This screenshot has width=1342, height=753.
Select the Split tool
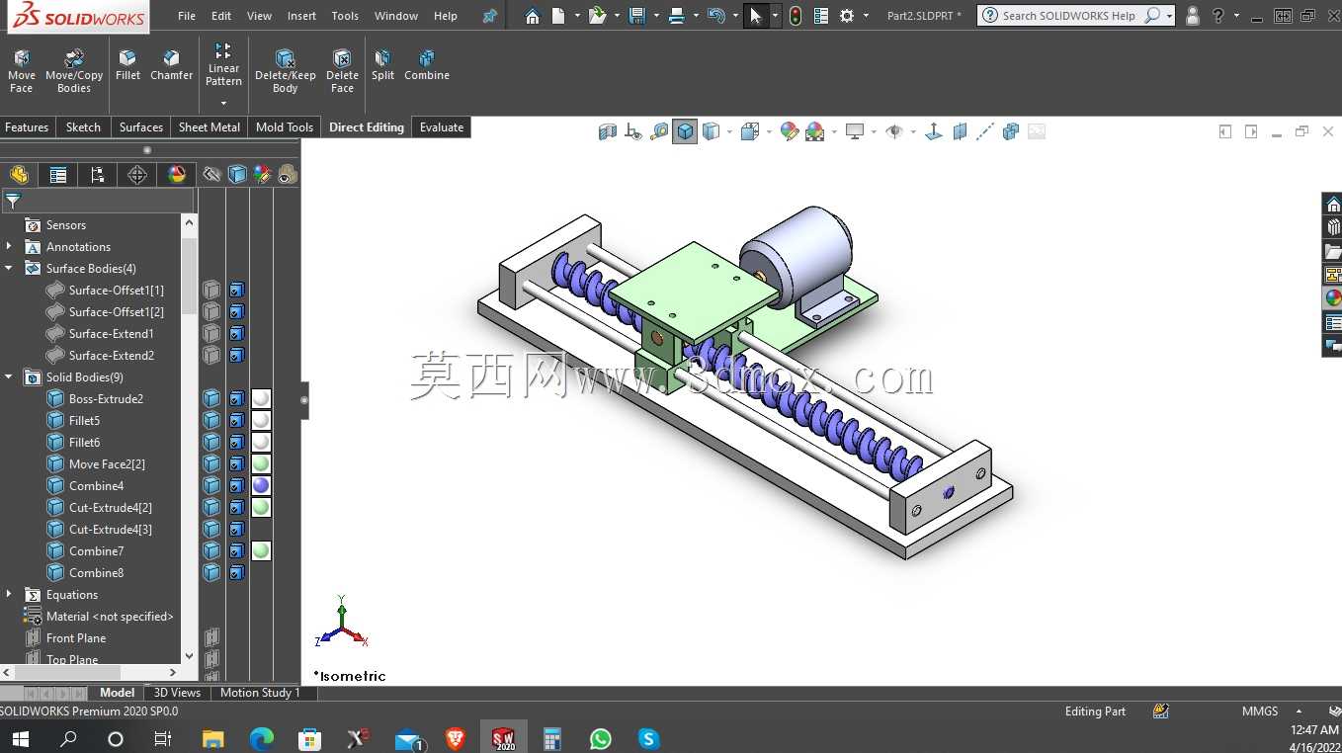pos(382,65)
